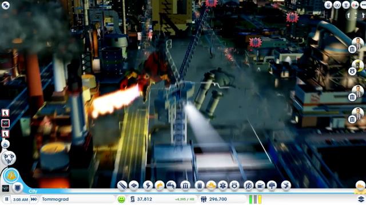
Task: Open the Roads build menu
Action: point(122,186)
